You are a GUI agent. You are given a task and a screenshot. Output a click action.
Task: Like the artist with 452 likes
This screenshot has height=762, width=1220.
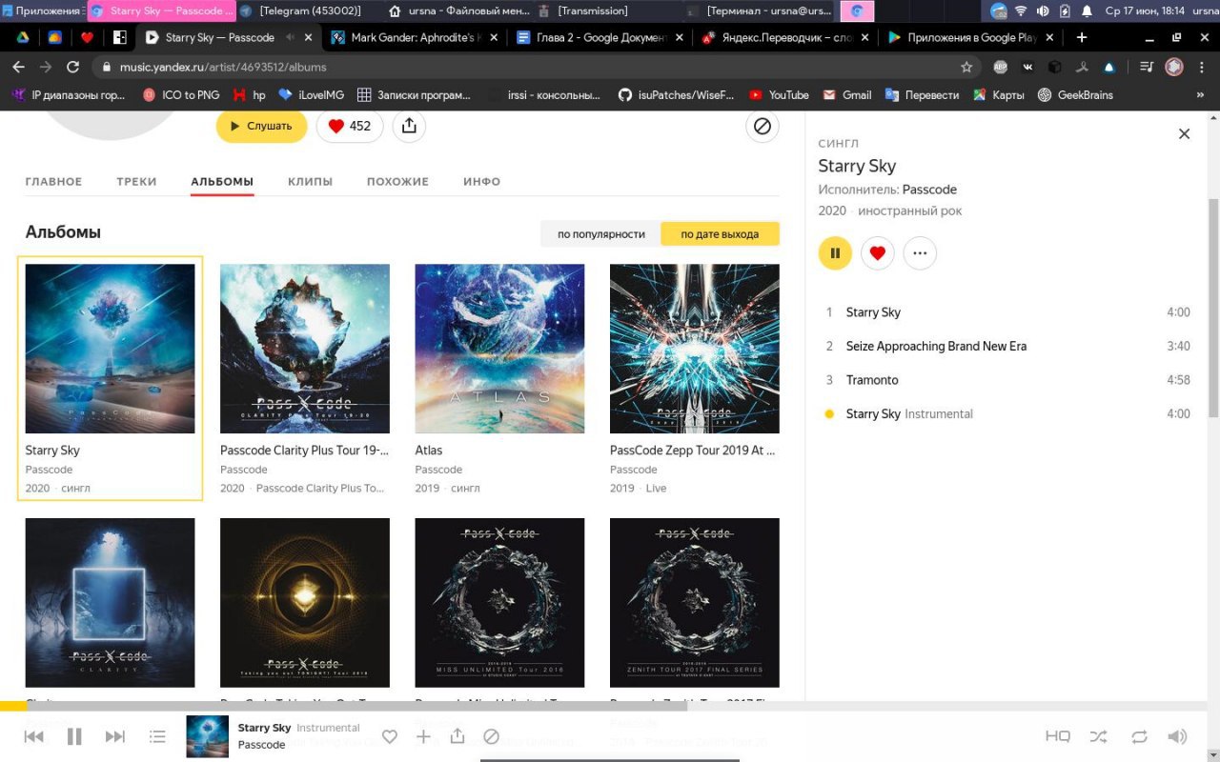[350, 126]
